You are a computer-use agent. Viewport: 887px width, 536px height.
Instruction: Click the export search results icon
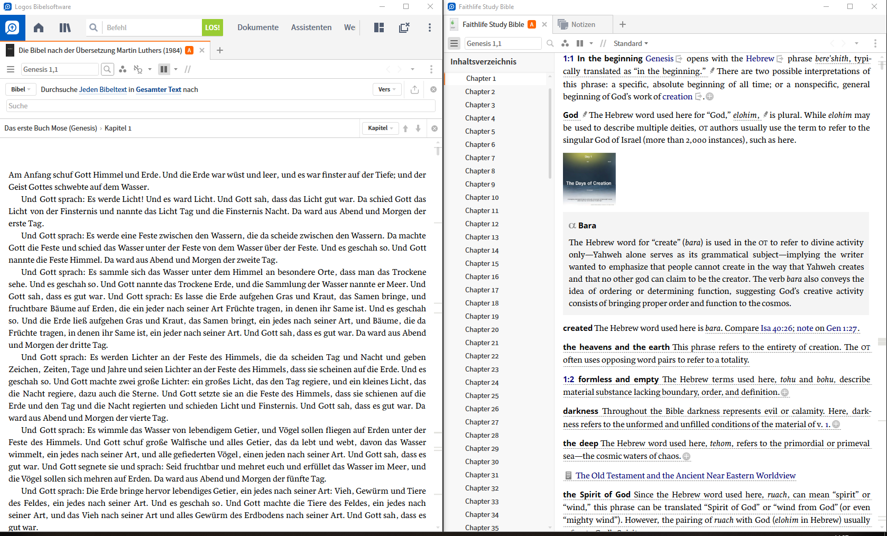(414, 89)
